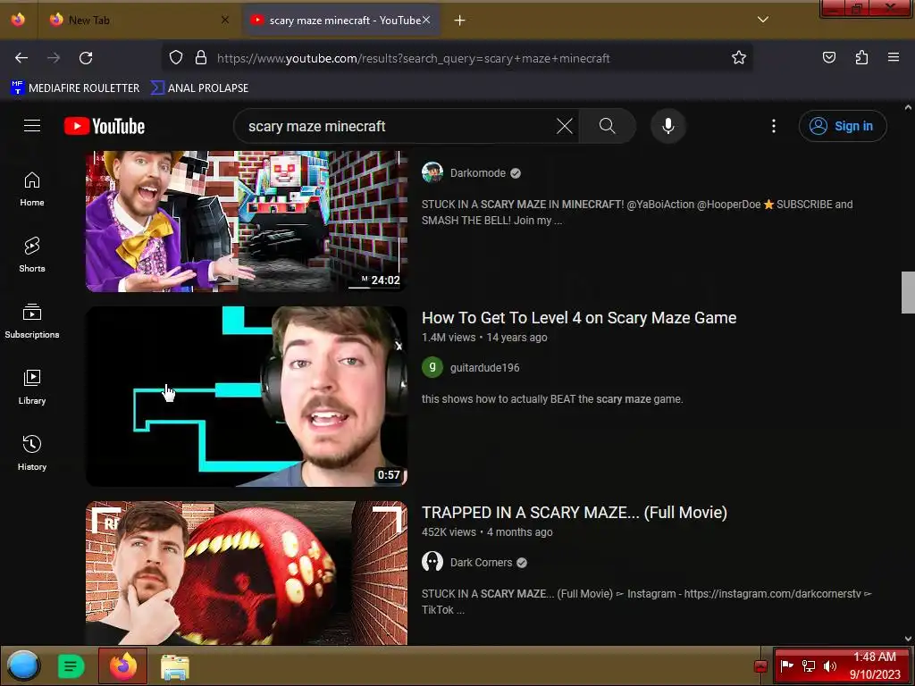Open the Firefox extensions puzzle icon
Screen dimensions: 915x686
point(861,58)
